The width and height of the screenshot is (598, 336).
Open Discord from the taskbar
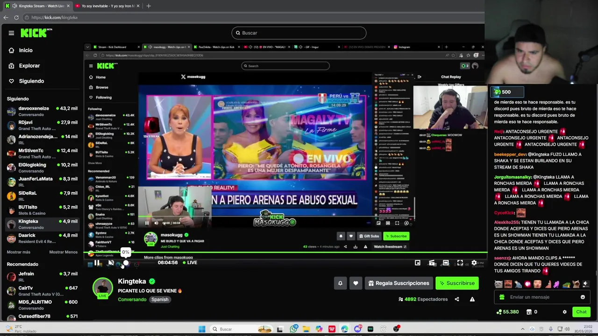[357, 329]
